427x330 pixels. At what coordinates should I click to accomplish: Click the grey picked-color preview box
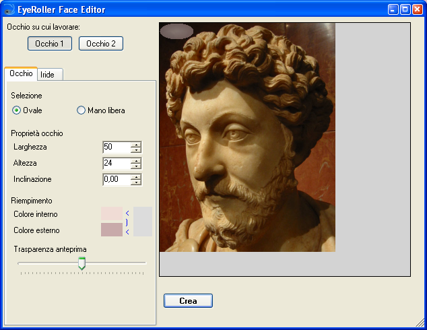point(143,222)
